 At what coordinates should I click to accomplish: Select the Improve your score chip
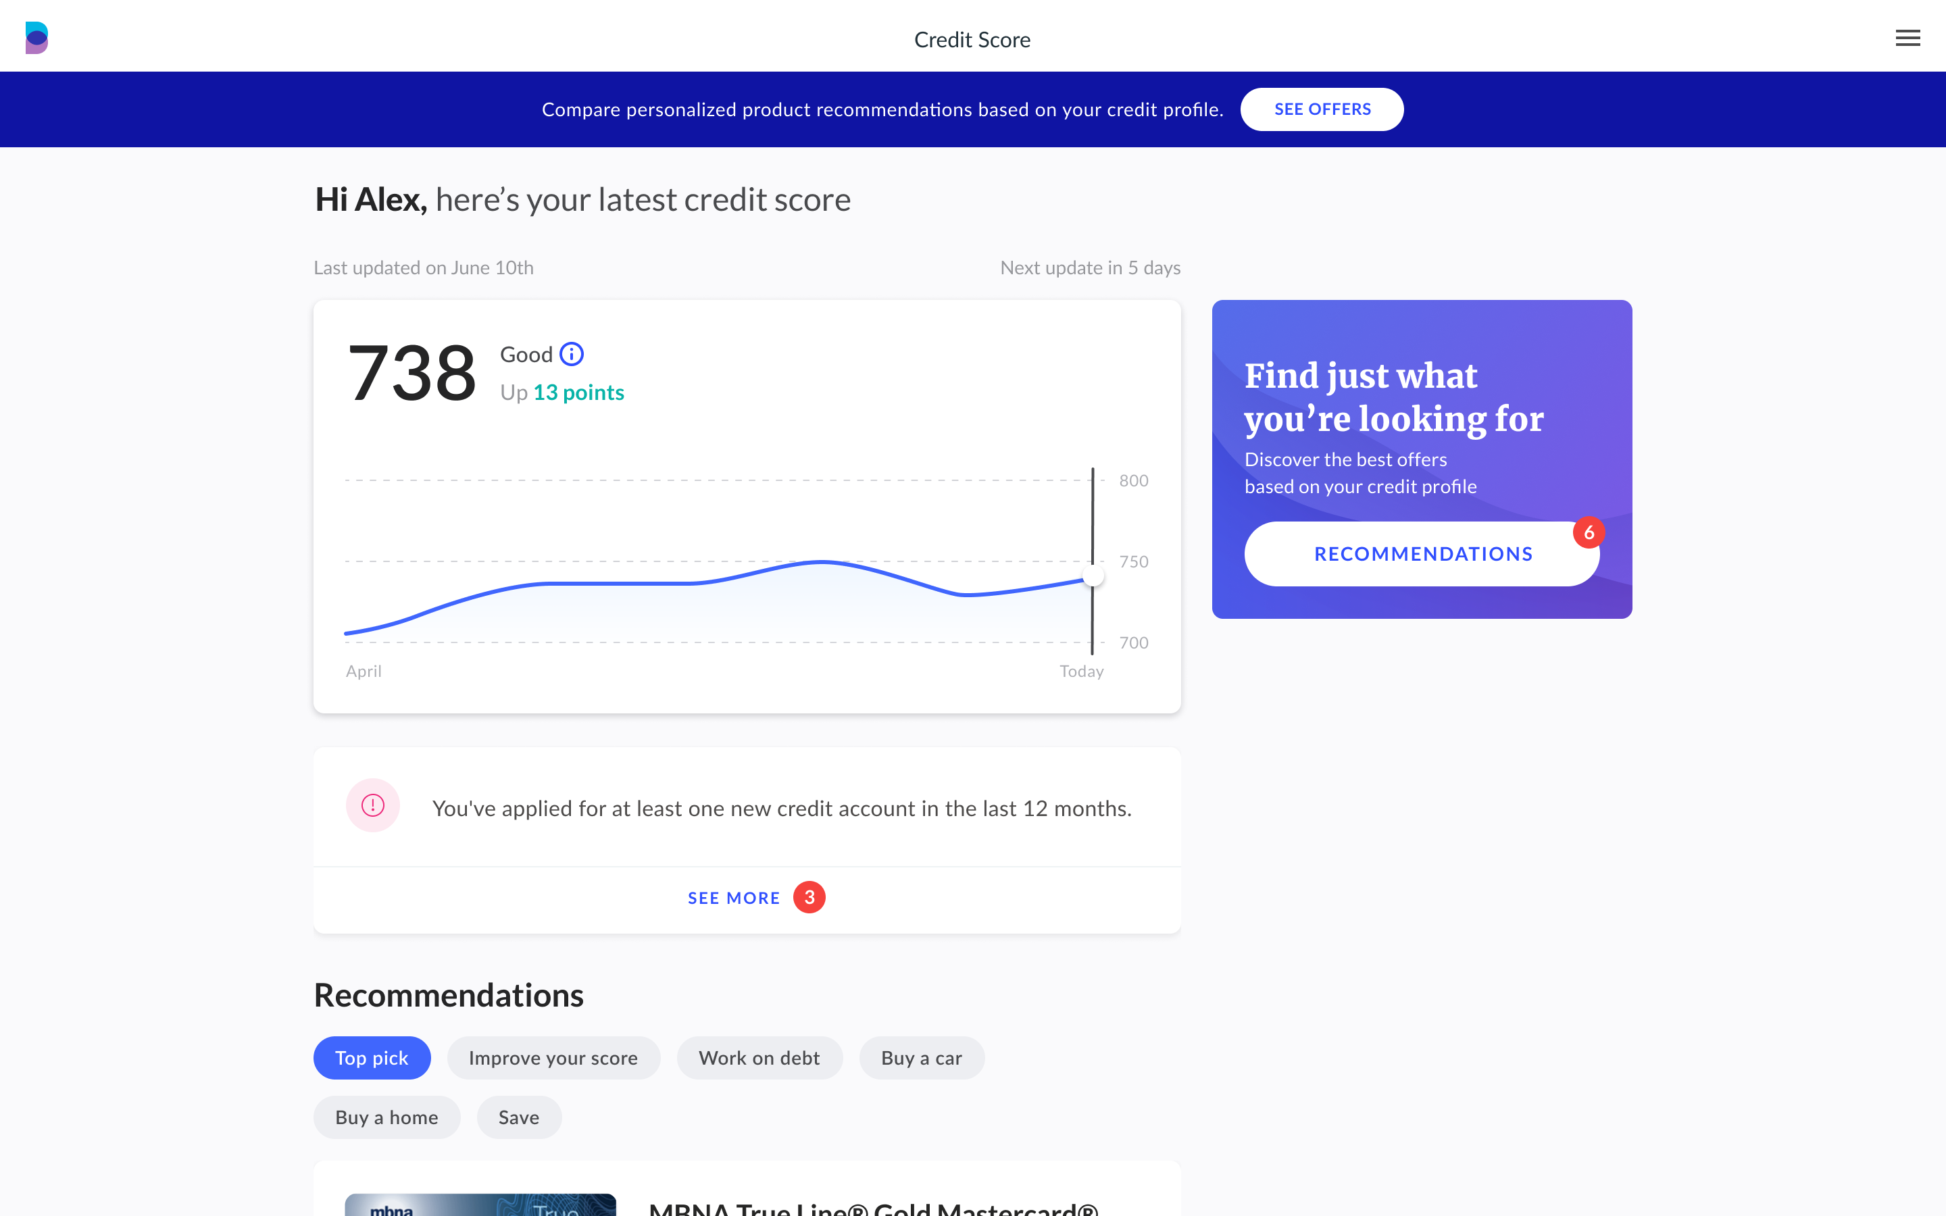click(x=553, y=1057)
